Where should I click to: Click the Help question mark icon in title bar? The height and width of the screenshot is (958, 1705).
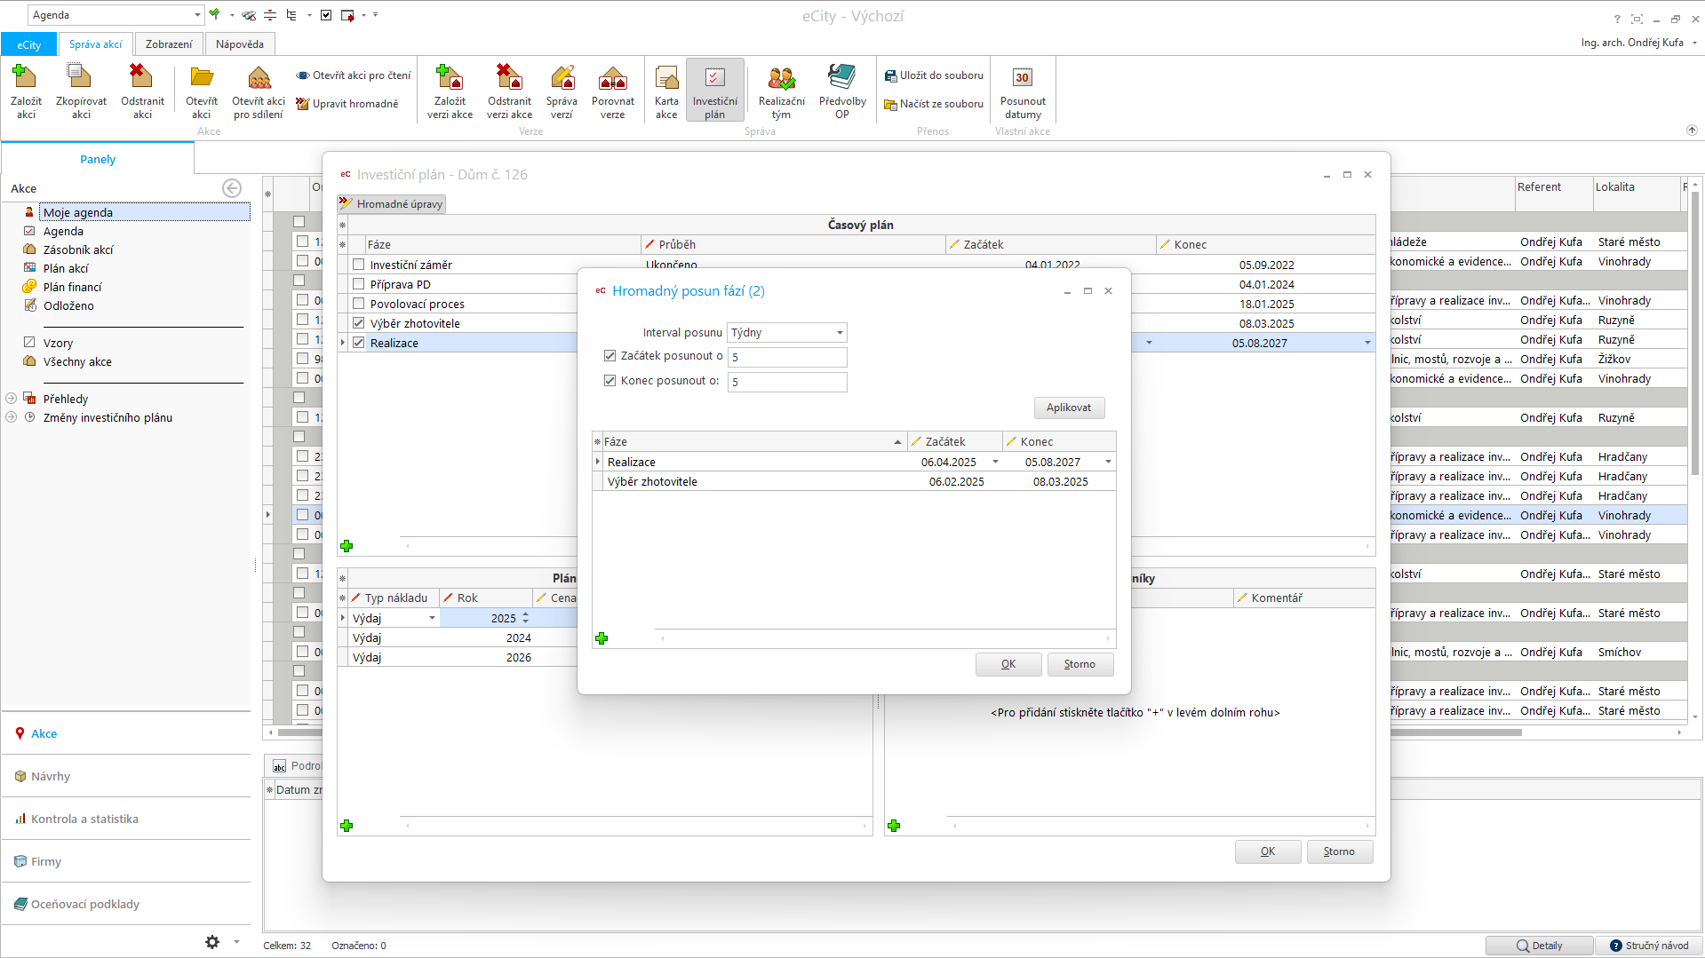click(1617, 19)
